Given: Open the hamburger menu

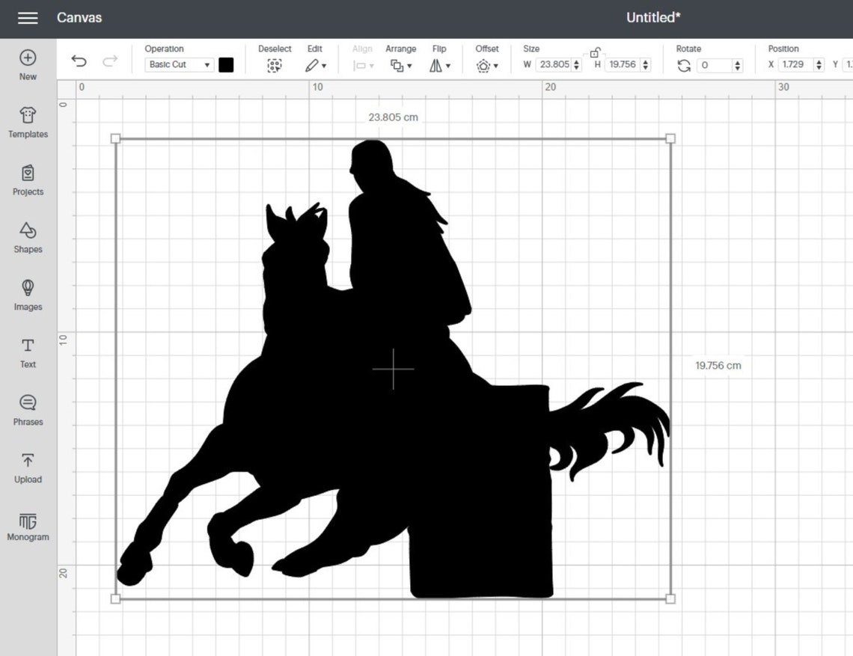Looking at the screenshot, I should click(28, 18).
